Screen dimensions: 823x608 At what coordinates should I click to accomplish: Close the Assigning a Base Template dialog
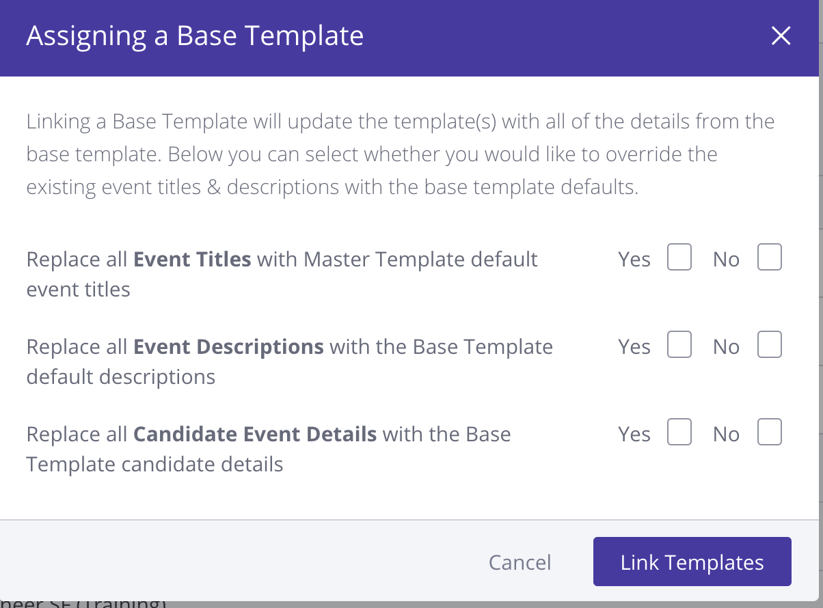781,36
